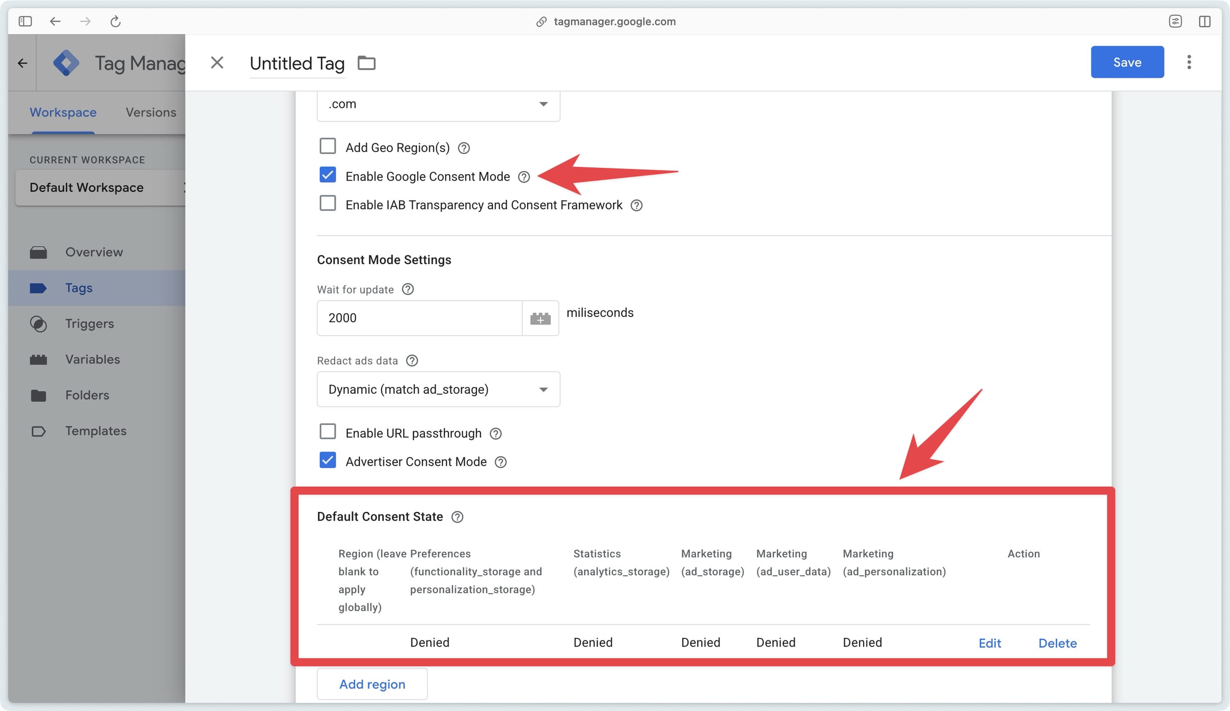The width and height of the screenshot is (1230, 711).
Task: Open Folders in the sidebar
Action: (x=97, y=395)
